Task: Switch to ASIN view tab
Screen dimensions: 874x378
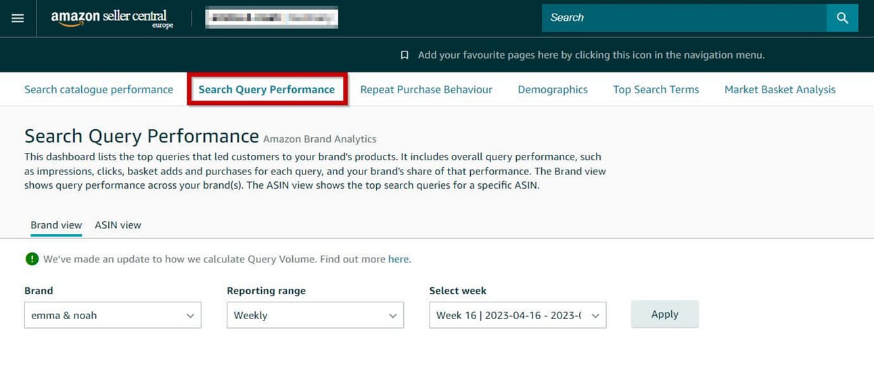Action: pyautogui.click(x=118, y=225)
